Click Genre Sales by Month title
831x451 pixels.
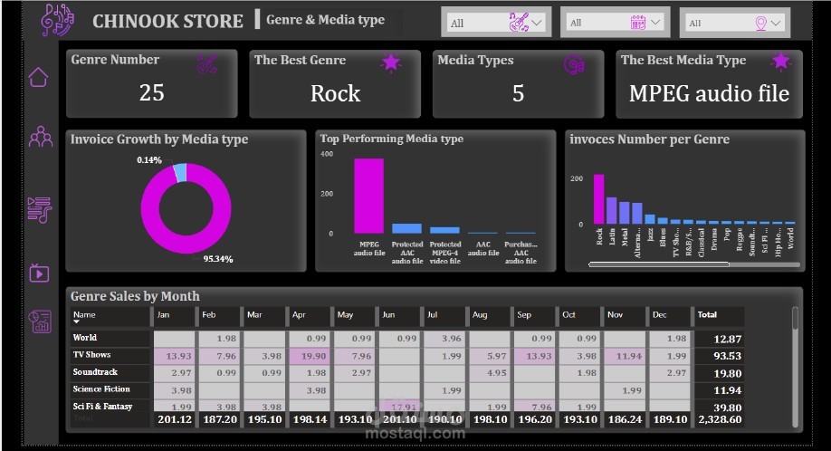(135, 296)
